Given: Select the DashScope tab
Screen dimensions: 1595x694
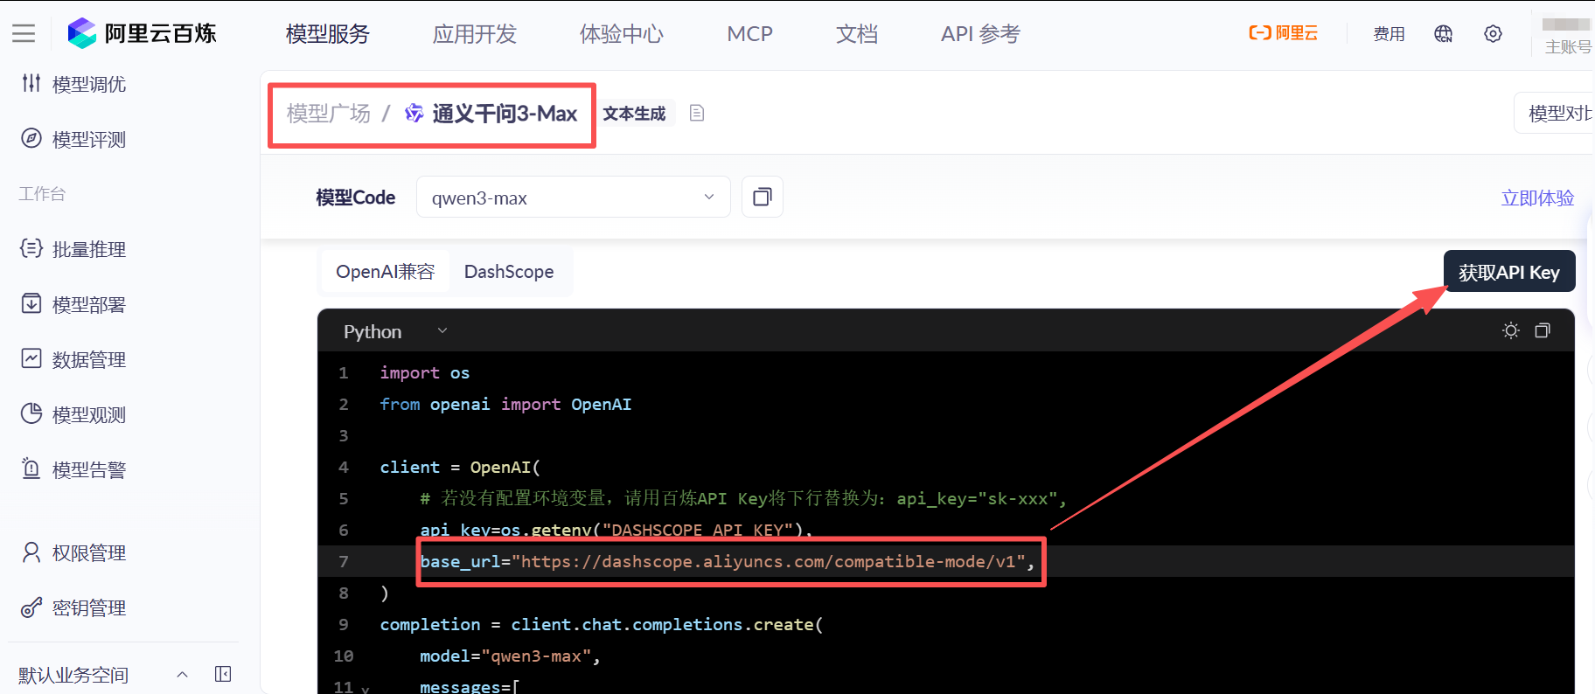Looking at the screenshot, I should tap(509, 272).
